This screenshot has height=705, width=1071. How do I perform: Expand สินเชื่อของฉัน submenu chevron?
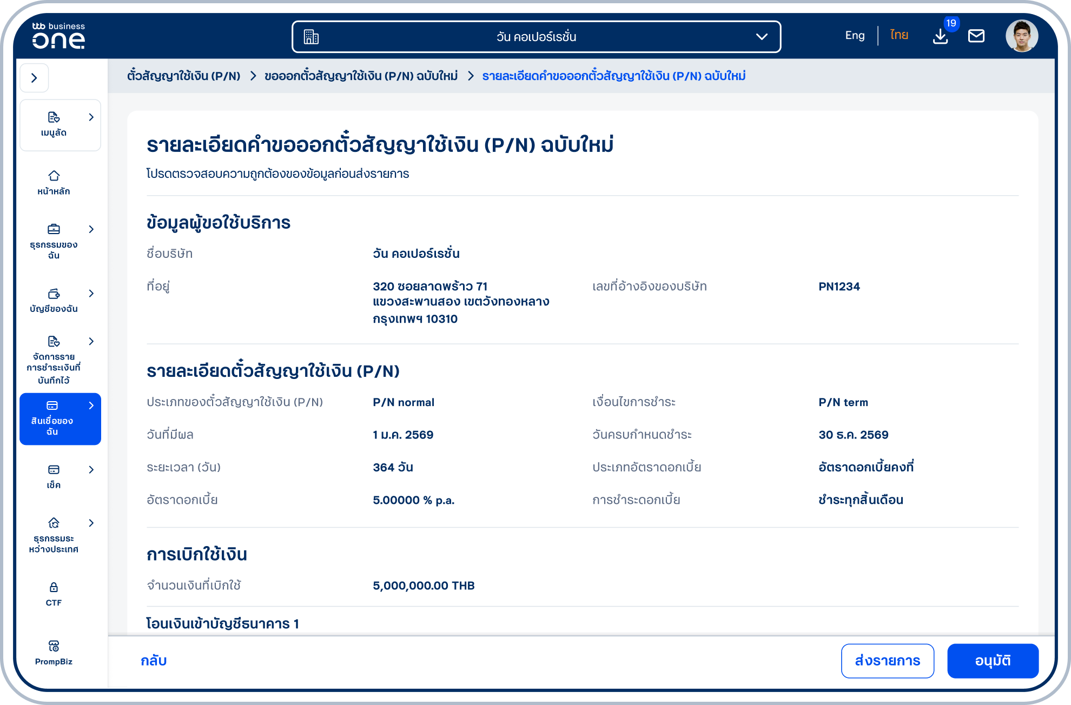pos(91,405)
